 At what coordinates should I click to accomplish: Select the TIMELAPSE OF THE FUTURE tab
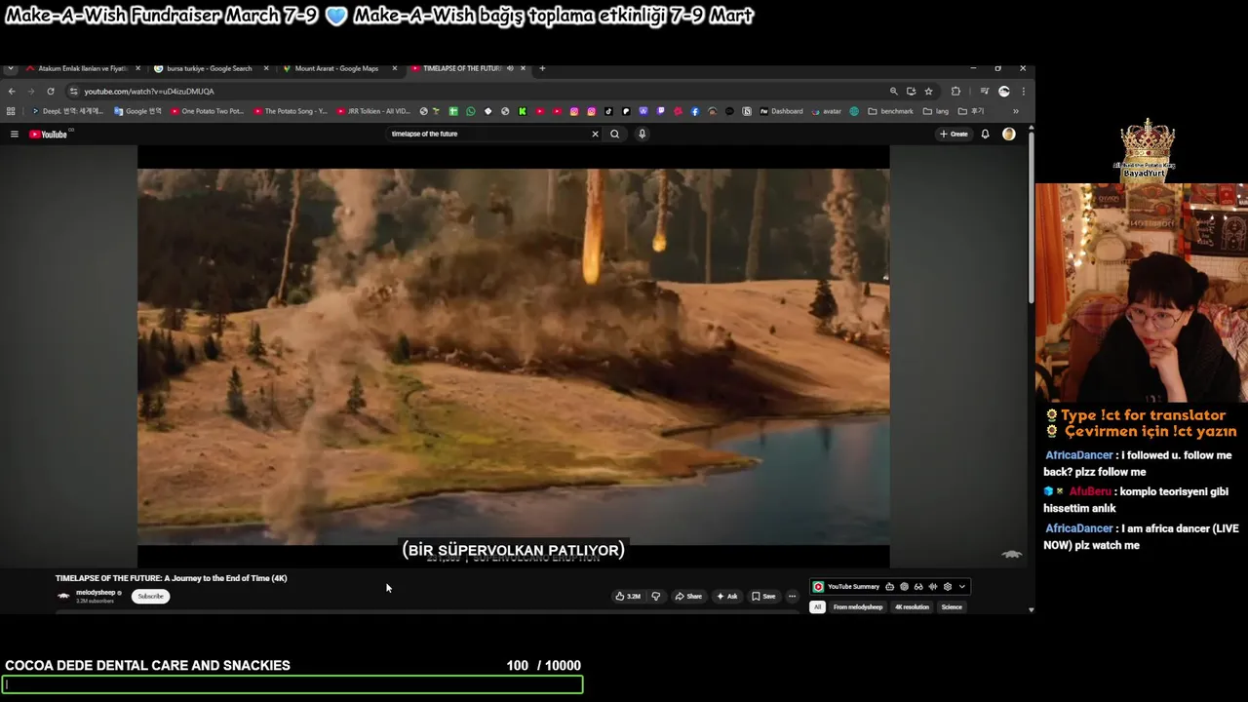(462, 68)
